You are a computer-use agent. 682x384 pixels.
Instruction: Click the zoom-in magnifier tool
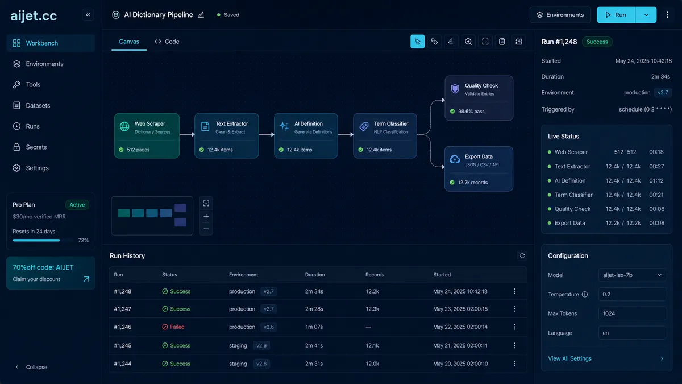click(468, 41)
